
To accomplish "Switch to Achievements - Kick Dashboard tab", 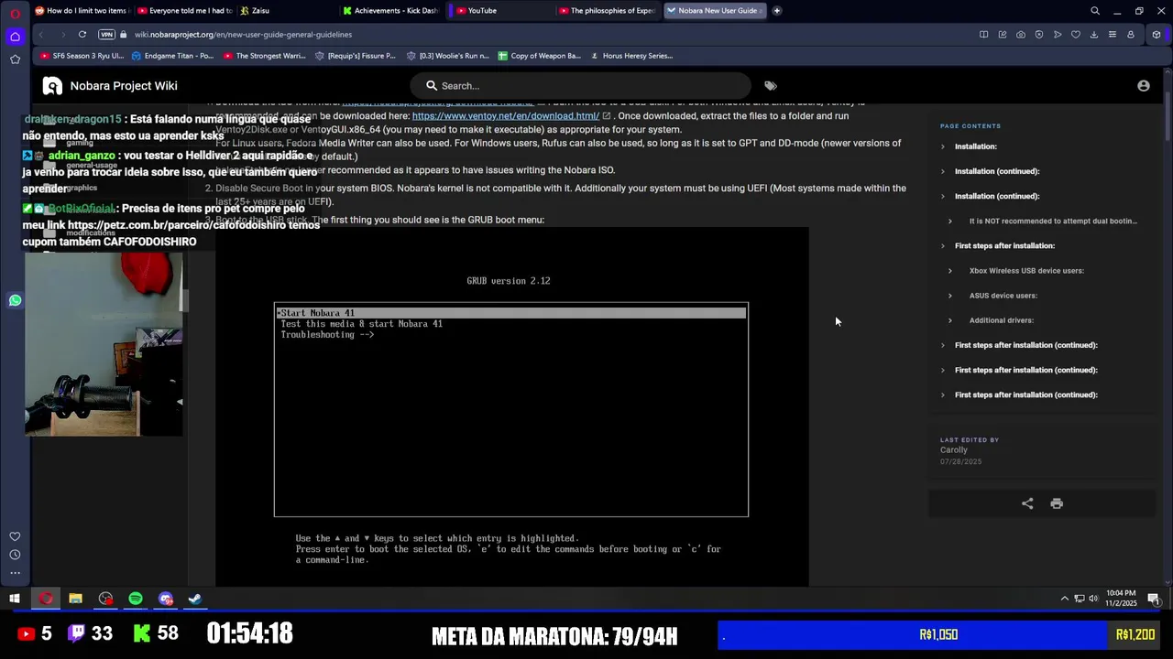I will (x=391, y=11).
